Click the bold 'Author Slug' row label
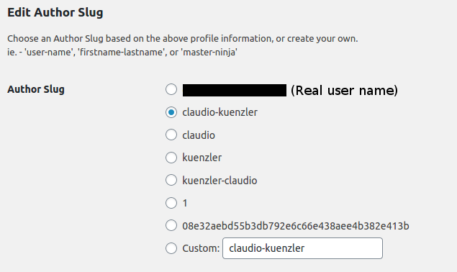 tap(36, 89)
